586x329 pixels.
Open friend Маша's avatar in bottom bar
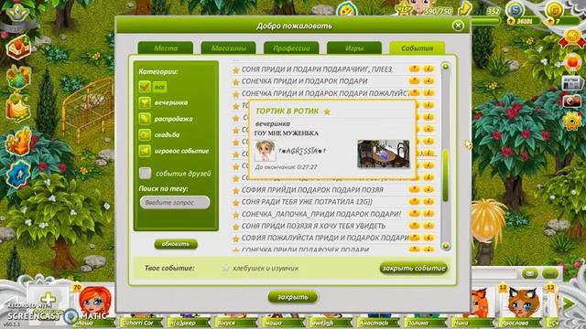(94, 302)
